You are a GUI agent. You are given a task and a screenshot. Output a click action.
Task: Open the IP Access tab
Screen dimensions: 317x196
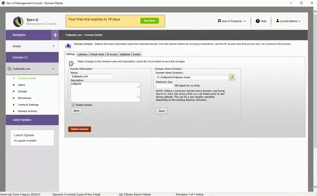pyautogui.click(x=112, y=54)
